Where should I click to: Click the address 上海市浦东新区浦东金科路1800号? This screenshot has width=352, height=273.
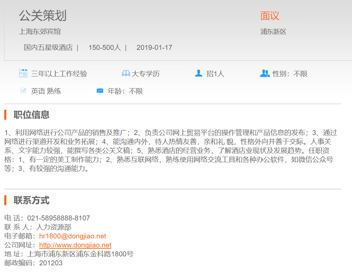click(80, 254)
